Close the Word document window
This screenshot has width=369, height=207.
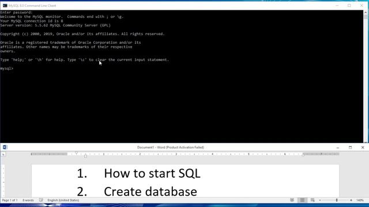(363, 147)
